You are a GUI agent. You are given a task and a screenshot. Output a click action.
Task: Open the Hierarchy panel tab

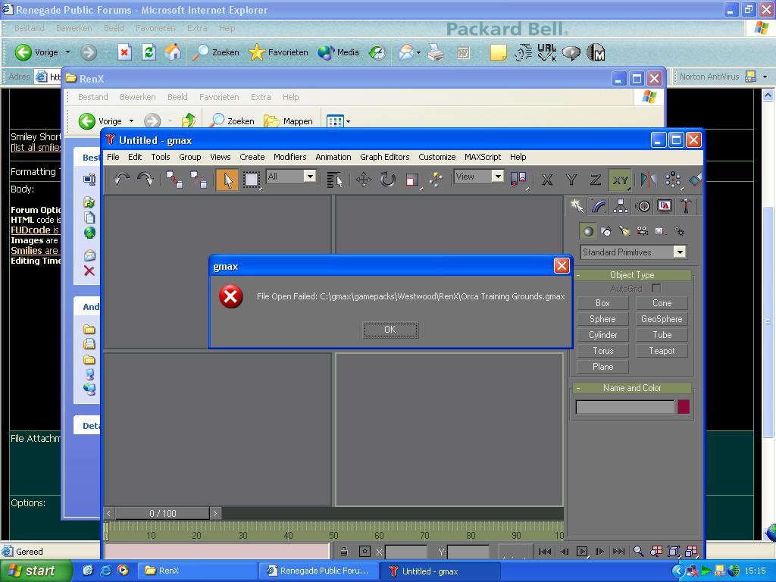coord(621,206)
